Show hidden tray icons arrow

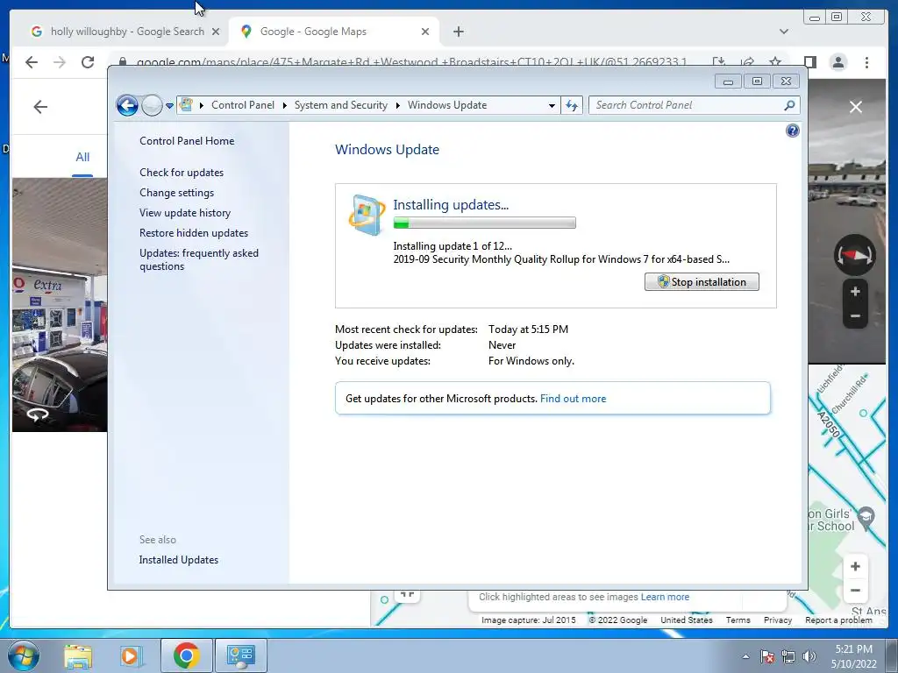pyautogui.click(x=745, y=657)
